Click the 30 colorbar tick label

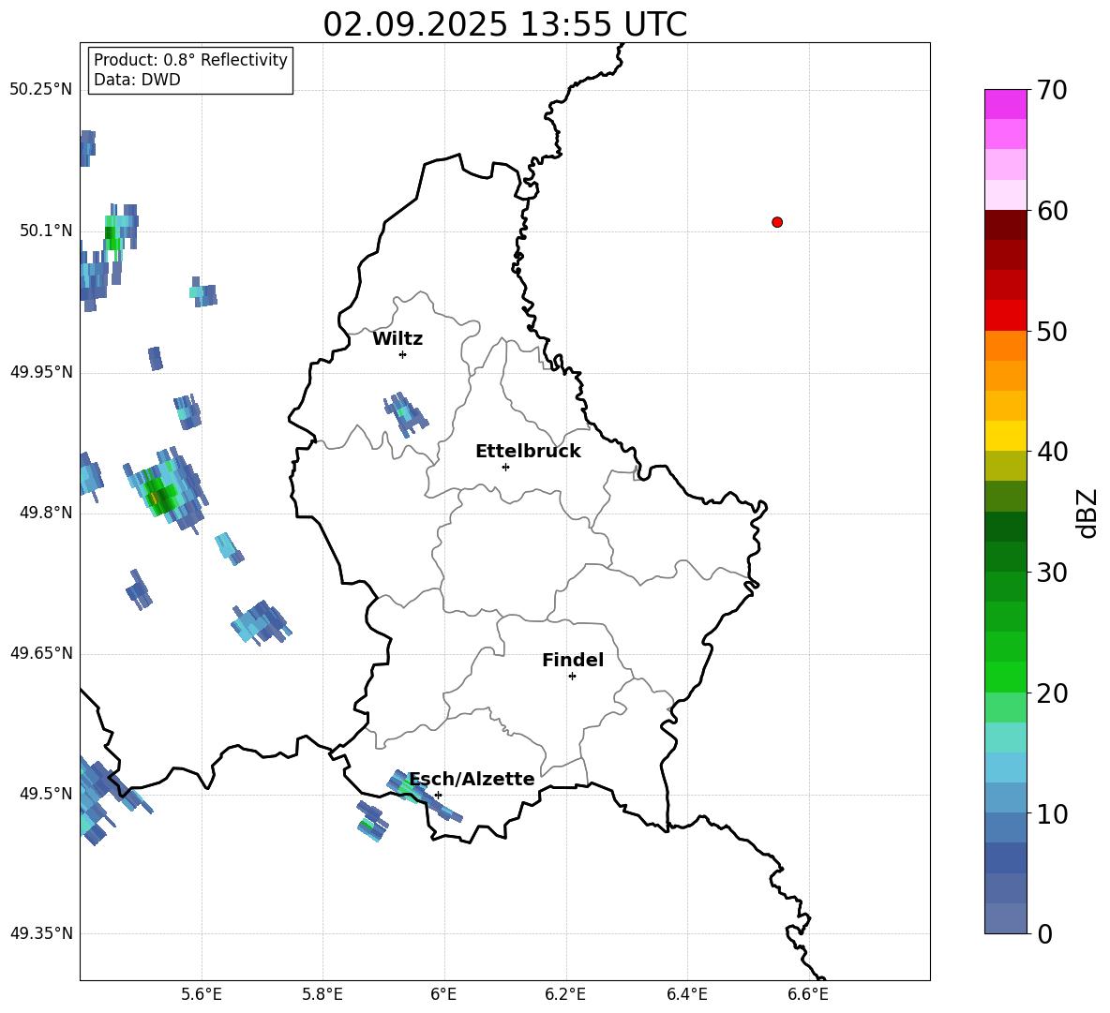tap(1052, 573)
